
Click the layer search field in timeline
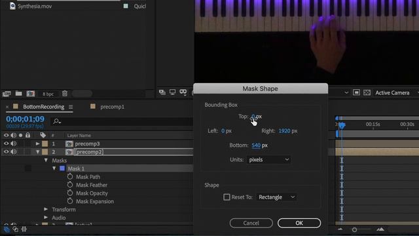click(122, 121)
